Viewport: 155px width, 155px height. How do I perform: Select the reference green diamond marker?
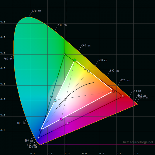pyautogui.click(x=64, y=54)
